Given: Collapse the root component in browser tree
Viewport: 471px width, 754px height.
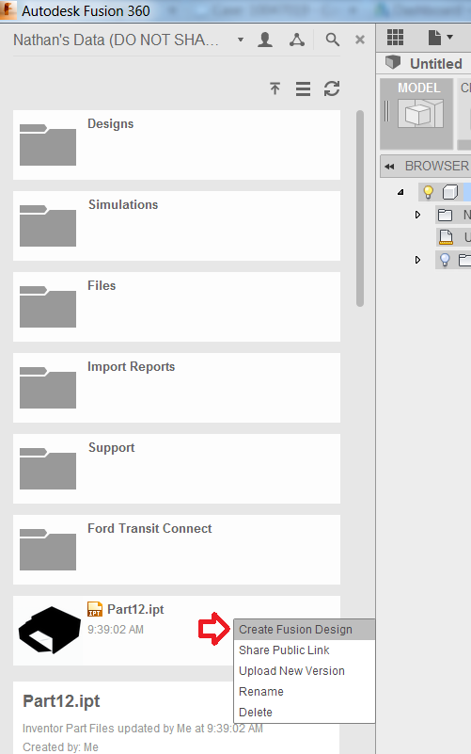Looking at the screenshot, I should click(400, 192).
